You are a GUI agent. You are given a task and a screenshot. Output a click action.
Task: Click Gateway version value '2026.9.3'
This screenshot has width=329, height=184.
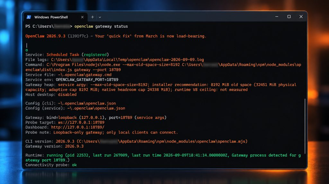point(74,146)
